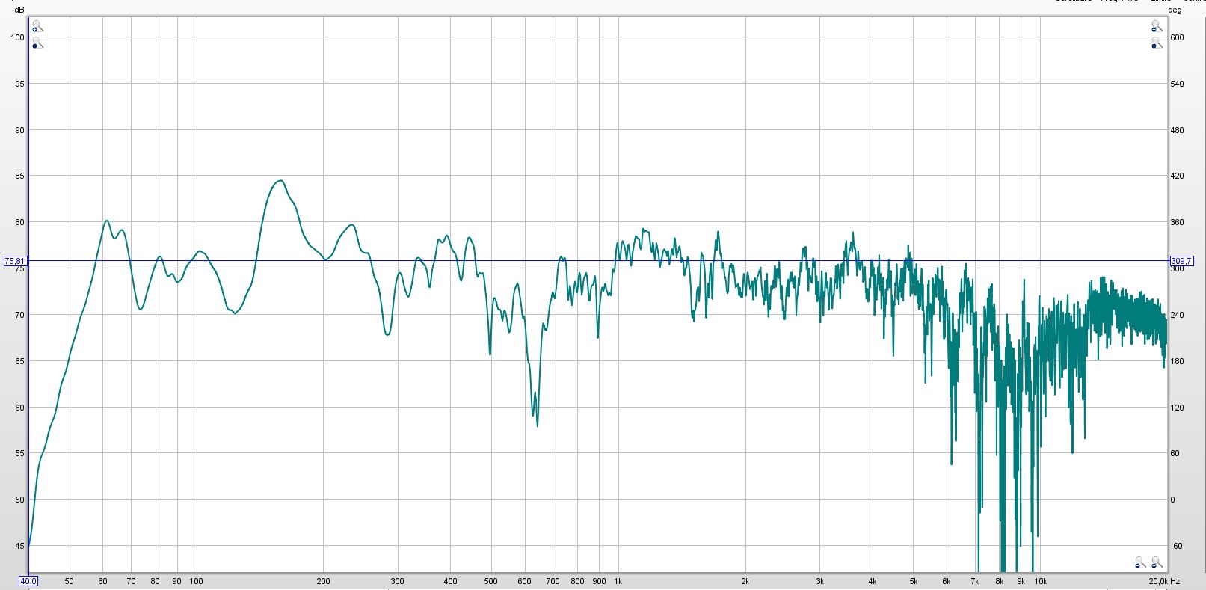Image resolution: width=1206 pixels, height=590 pixels.
Task: Click the 75,81 dB cursor readout box
Action: point(15,261)
